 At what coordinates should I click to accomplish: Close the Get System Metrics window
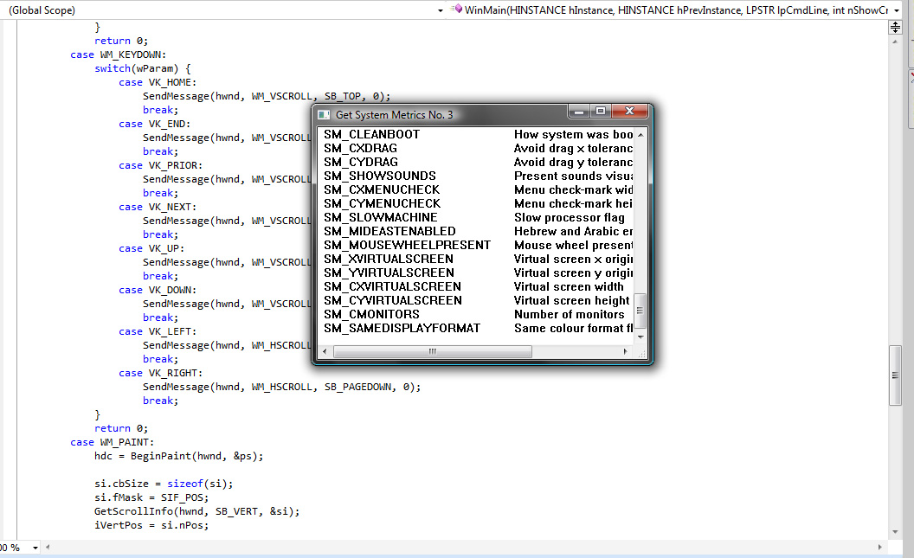(x=629, y=111)
